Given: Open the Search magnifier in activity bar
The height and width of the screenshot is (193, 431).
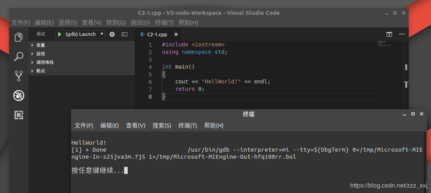Looking at the screenshot, I should coord(18,57).
